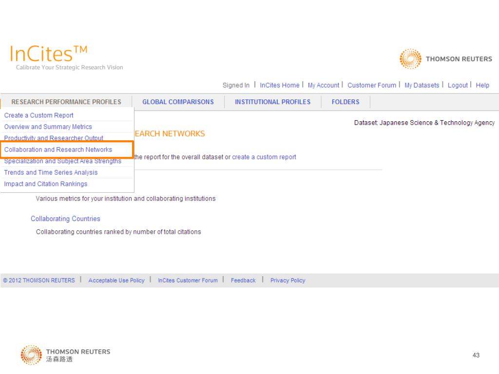Open My Account link

(324, 85)
